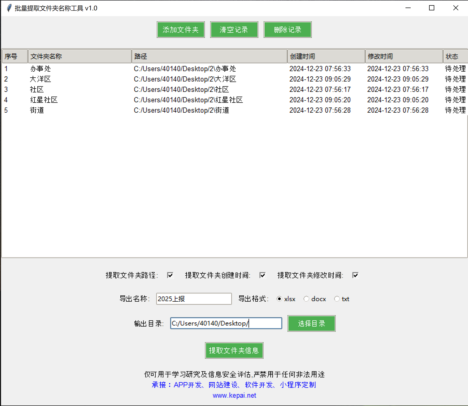Choose the docx export format
468x406 pixels.
pyautogui.click(x=306, y=299)
